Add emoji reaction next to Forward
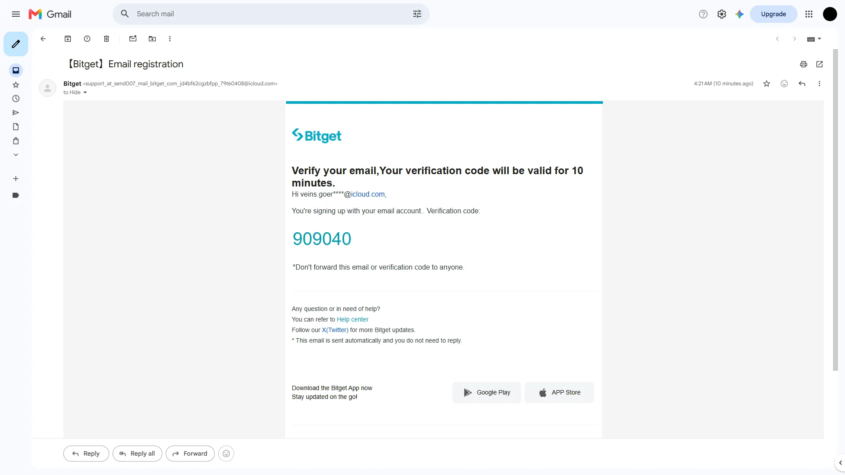This screenshot has height=475, width=845. (x=226, y=453)
